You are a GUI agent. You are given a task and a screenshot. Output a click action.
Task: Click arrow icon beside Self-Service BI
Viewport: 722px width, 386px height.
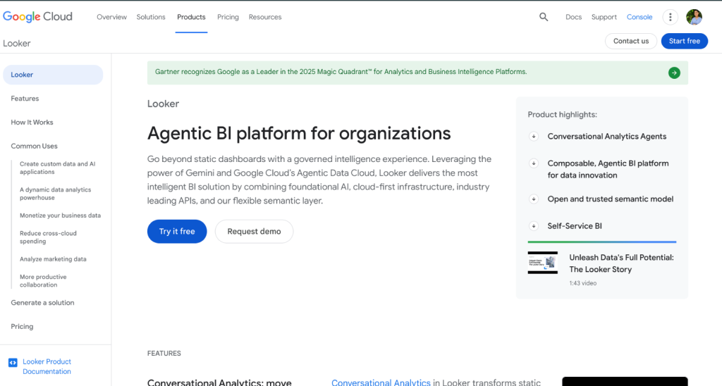click(534, 226)
